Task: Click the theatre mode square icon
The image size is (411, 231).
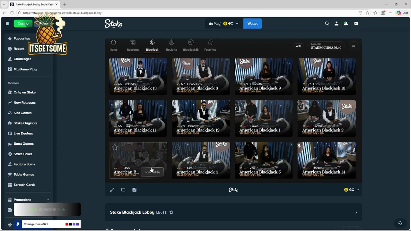Action: click(123, 190)
